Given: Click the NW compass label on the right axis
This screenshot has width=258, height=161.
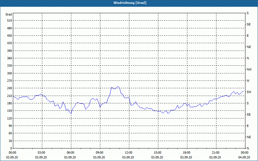Looking at the screenshot, I should click(x=249, y=70).
